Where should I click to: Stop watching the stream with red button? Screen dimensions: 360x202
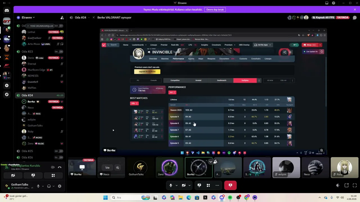pos(230,185)
